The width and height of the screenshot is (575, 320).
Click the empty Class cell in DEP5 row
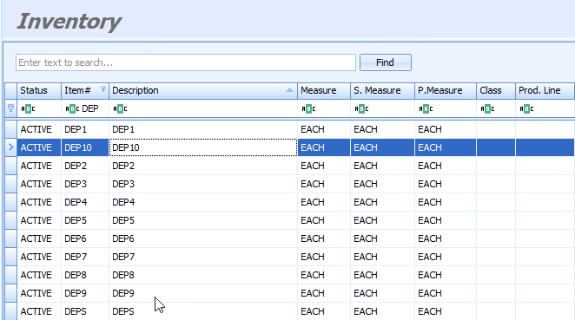496,220
